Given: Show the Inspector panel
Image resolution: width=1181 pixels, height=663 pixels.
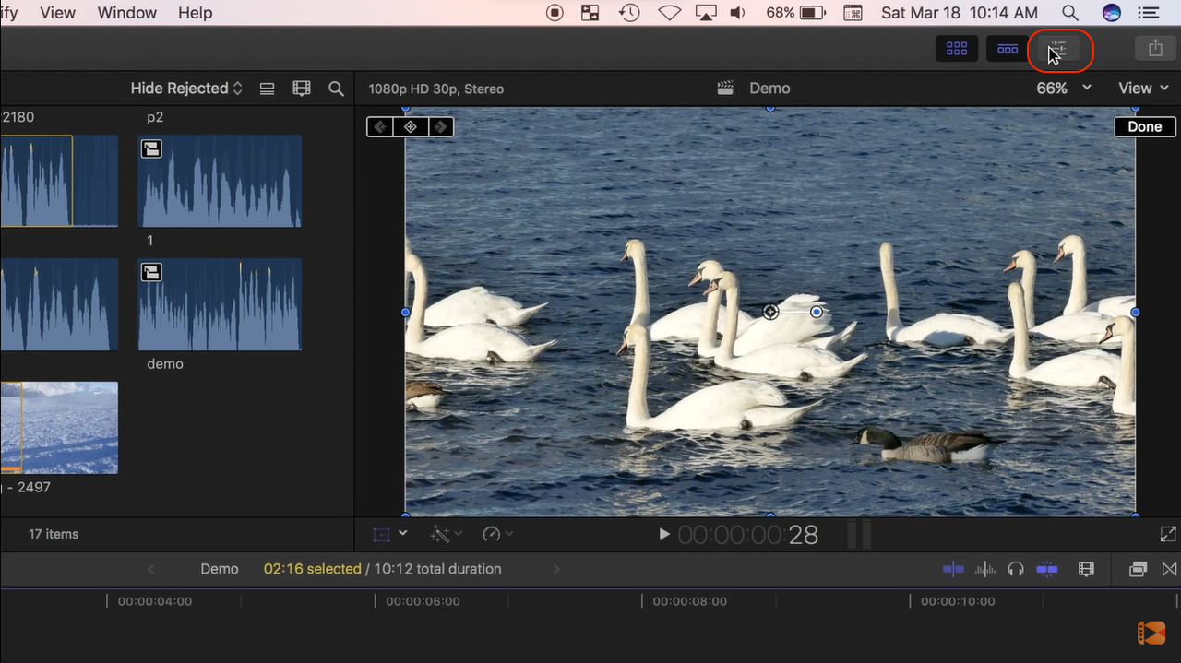Looking at the screenshot, I should pyautogui.click(x=1057, y=49).
